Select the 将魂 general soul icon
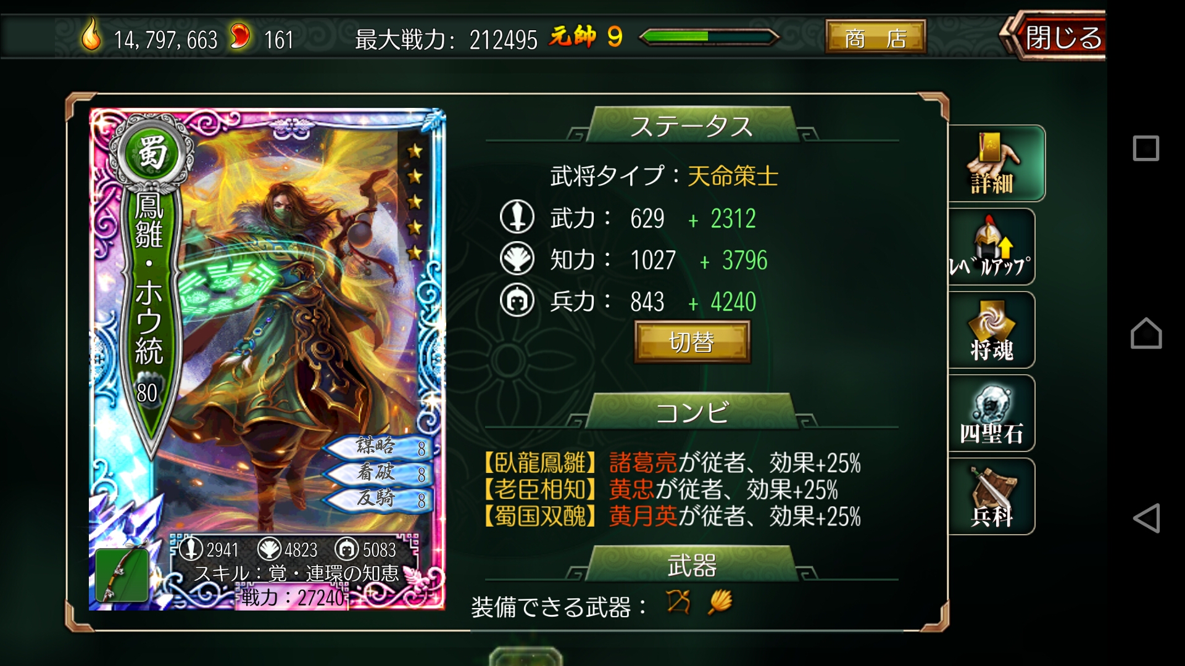Viewport: 1185px width, 666px height. click(991, 330)
